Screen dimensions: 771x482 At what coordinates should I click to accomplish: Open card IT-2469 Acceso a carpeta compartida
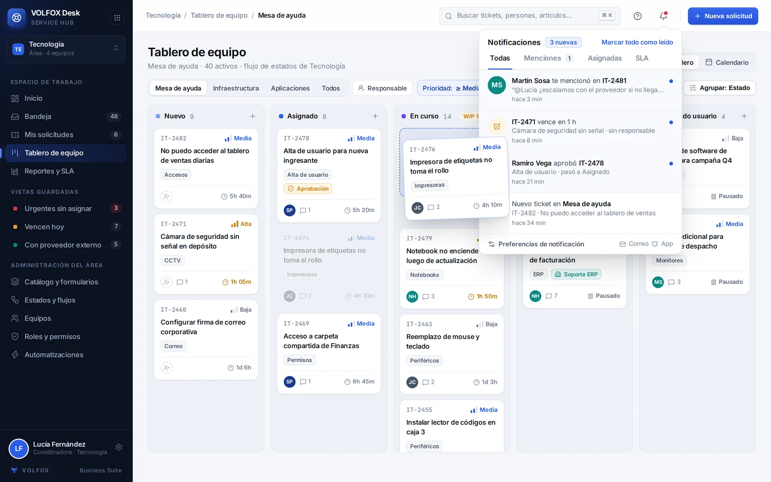[x=329, y=354]
